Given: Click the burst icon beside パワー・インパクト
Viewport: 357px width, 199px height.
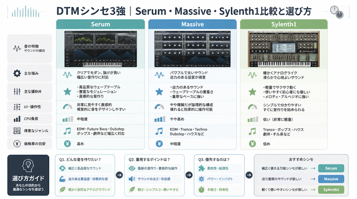Looking at the screenshot, I should [x=201, y=179].
